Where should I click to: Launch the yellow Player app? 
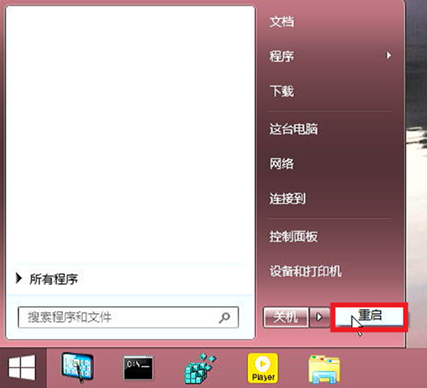tap(263, 368)
